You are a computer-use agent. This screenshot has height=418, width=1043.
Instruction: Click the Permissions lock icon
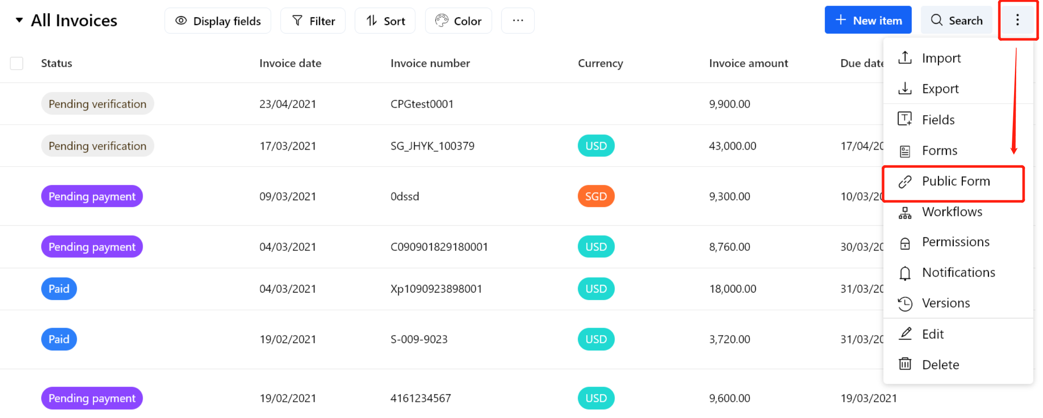pos(905,243)
